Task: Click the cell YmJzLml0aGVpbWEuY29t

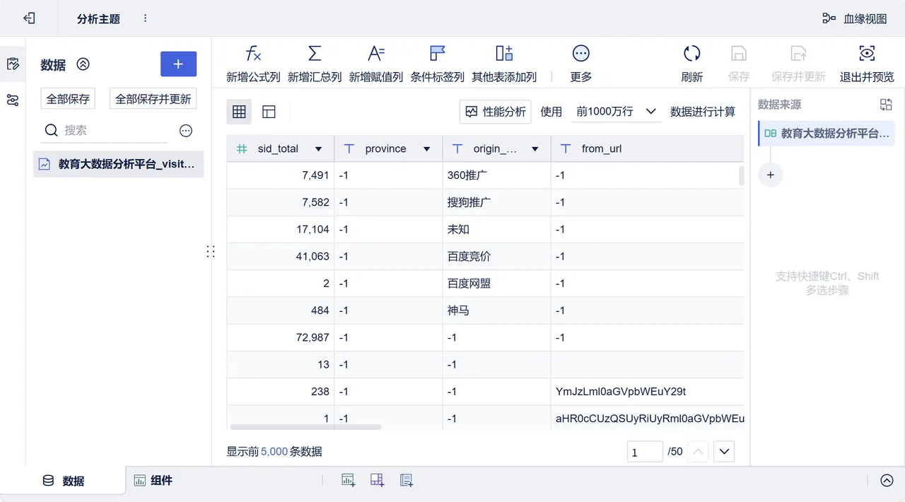Action: coord(647,392)
